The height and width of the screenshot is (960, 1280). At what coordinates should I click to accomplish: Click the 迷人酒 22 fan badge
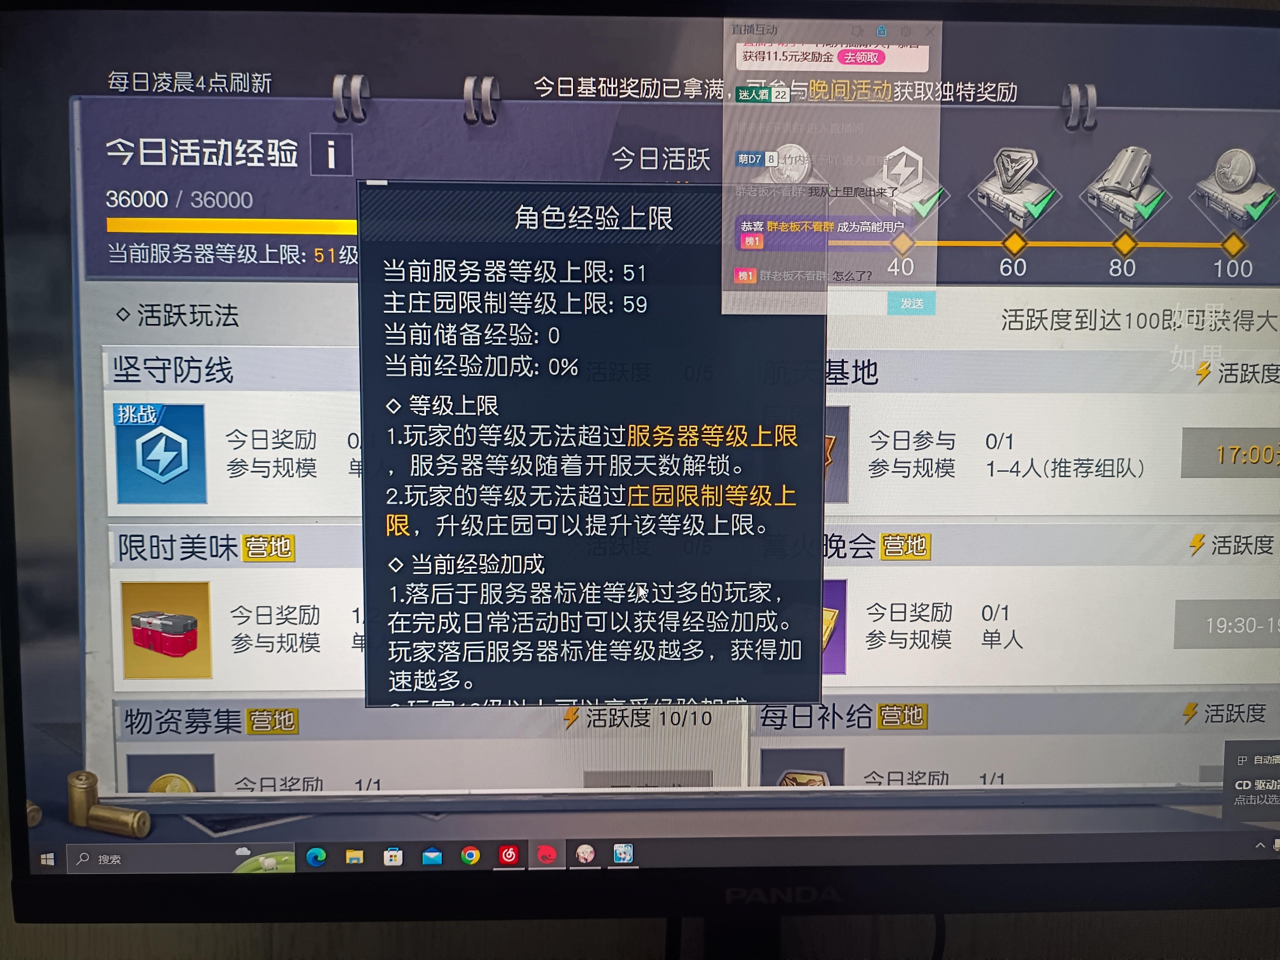[763, 94]
